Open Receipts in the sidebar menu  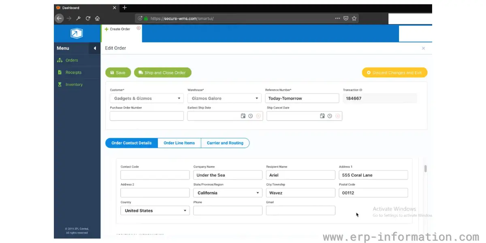(73, 72)
